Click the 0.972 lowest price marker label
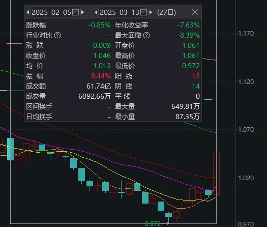Screen dimensions: 267x227 [x=153, y=223]
